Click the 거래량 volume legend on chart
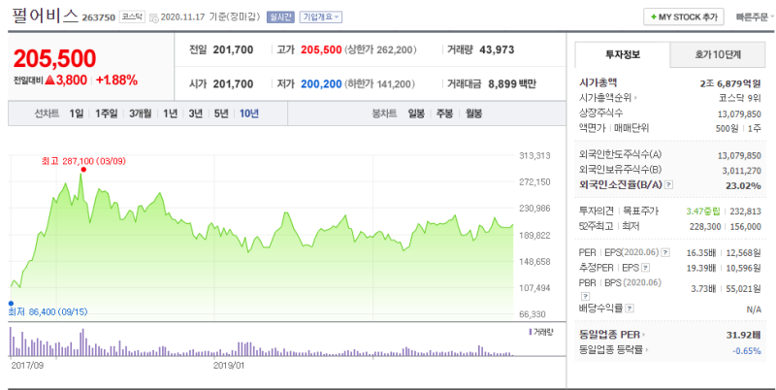The width and height of the screenshot is (776, 390). [541, 332]
